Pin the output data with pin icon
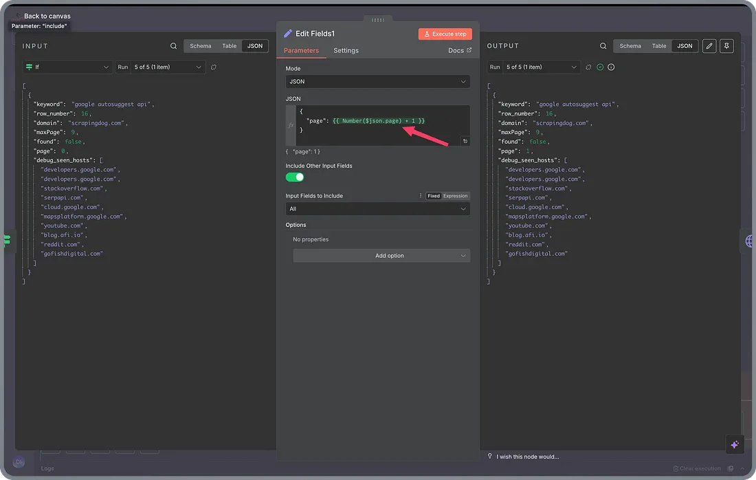This screenshot has width=756, height=480. point(726,46)
